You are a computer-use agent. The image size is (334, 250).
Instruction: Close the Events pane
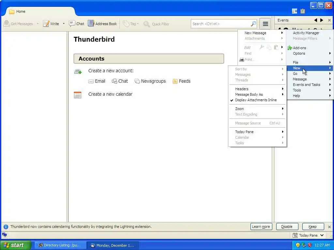pyautogui.click(x=329, y=20)
